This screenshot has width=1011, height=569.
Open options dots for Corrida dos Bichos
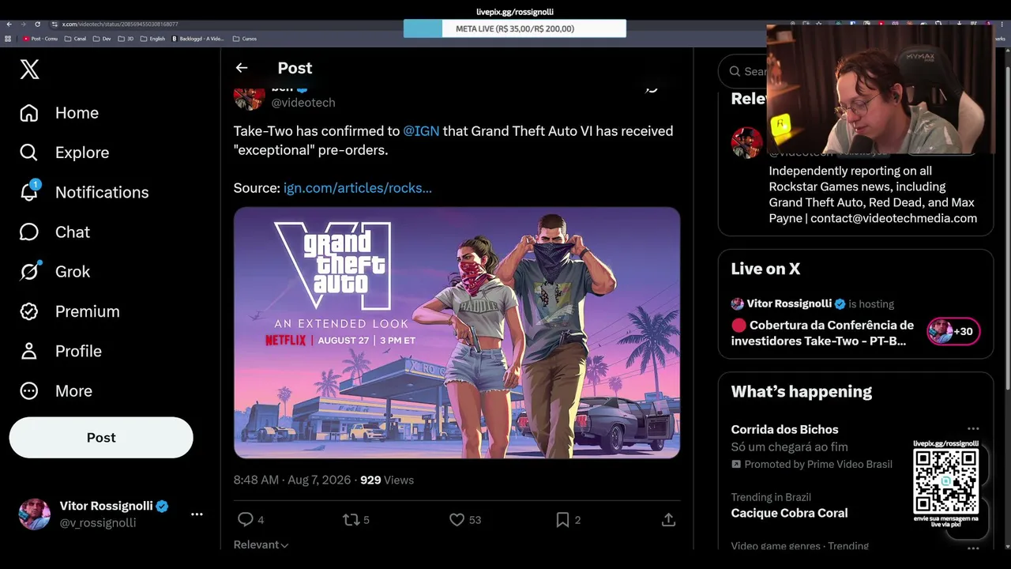point(973,429)
